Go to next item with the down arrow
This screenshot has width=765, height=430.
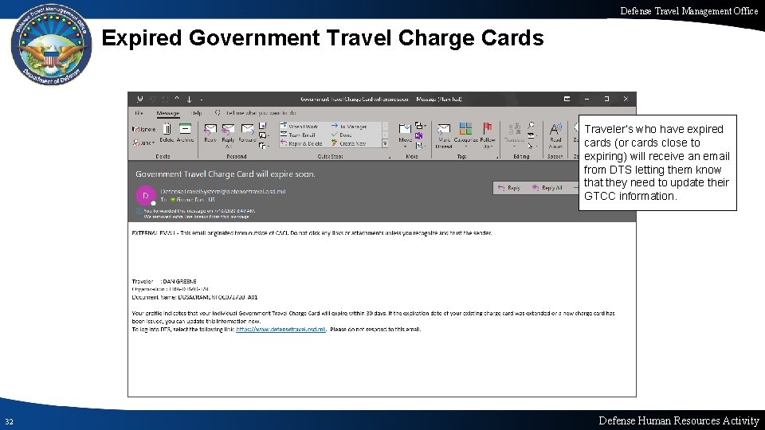pos(190,99)
